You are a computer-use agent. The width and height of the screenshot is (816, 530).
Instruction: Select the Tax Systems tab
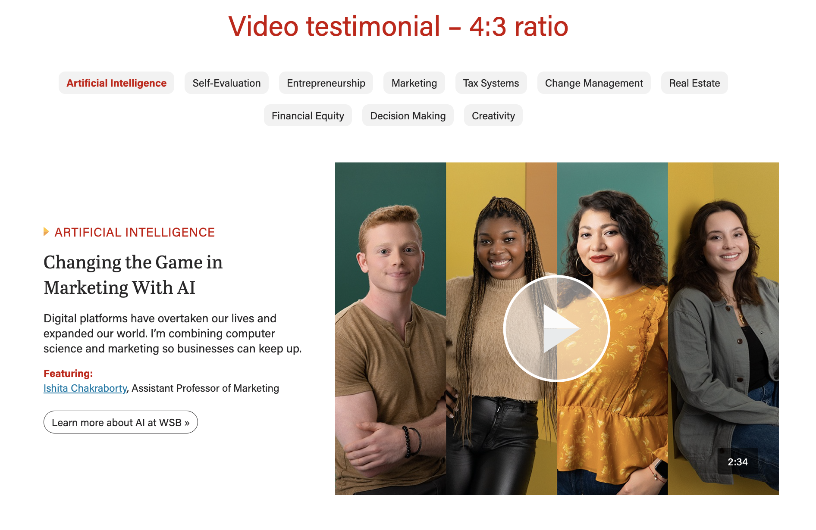(491, 83)
